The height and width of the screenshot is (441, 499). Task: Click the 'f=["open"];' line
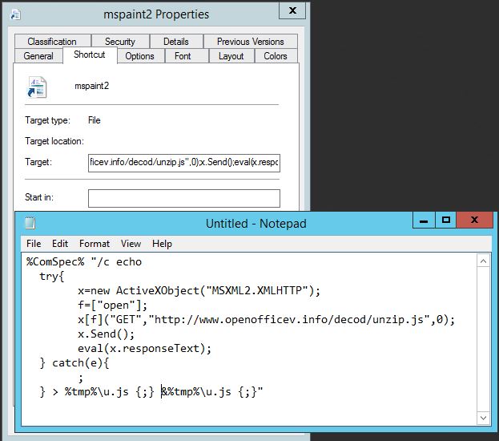(113, 305)
